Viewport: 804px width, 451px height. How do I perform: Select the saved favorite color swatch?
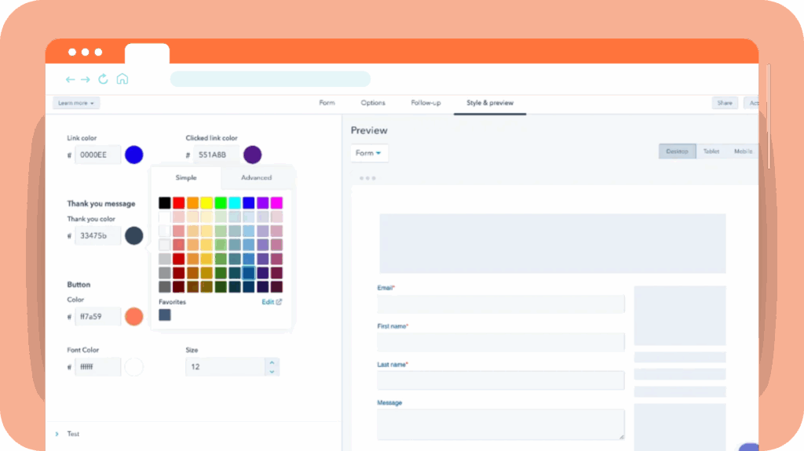pyautogui.click(x=165, y=315)
